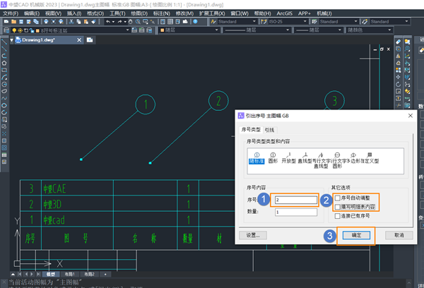Click the Cut scissors icon
Image resolution: width=424 pixels, height=288 pixels.
point(71,21)
